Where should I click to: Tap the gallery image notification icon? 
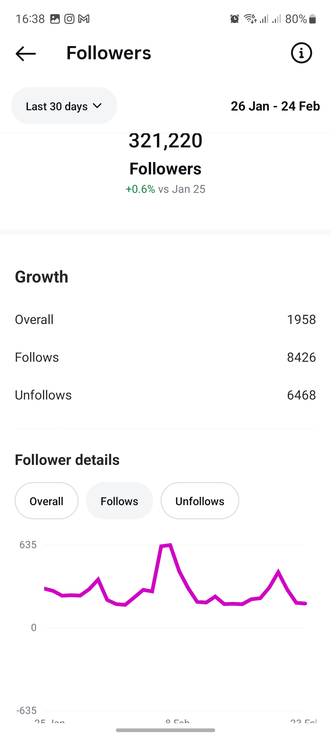[55, 19]
